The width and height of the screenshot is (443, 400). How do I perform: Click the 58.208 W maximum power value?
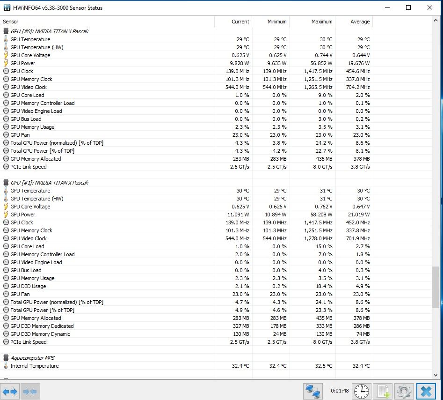321,215
